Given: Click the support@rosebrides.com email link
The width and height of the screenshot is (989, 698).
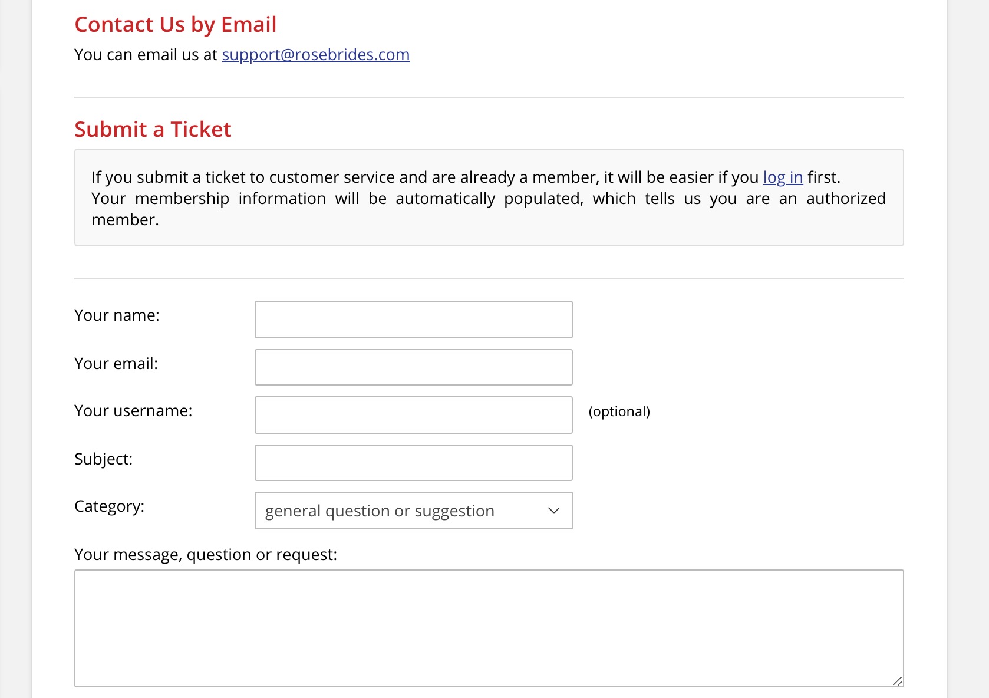Looking at the screenshot, I should (315, 55).
